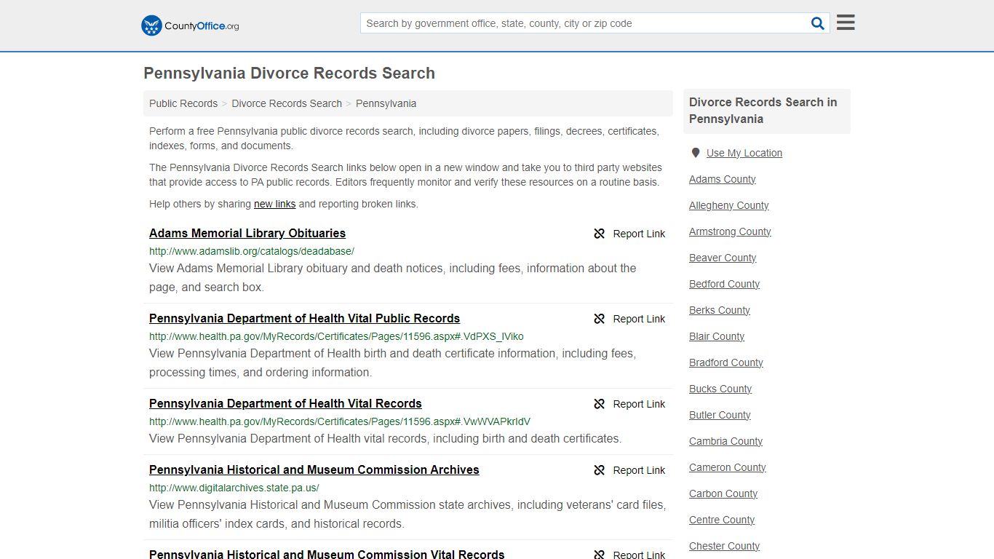Select Berks County

point(720,310)
